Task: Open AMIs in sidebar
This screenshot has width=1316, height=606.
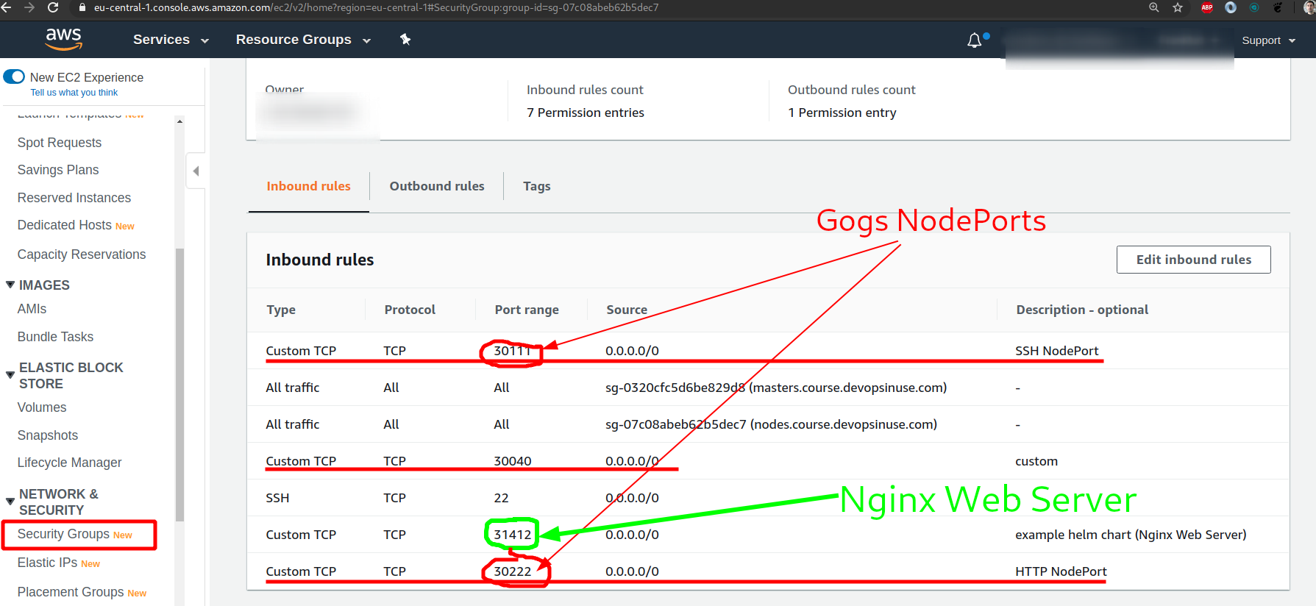Action: pos(32,309)
